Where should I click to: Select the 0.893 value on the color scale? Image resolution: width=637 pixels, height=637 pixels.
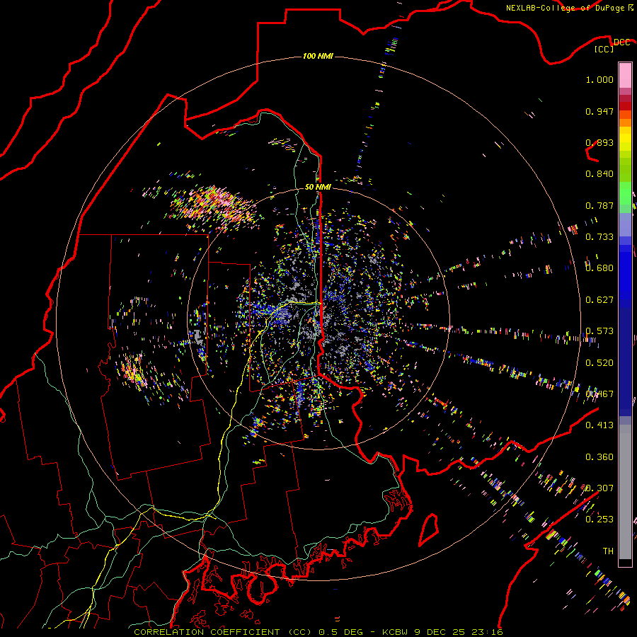click(x=599, y=142)
